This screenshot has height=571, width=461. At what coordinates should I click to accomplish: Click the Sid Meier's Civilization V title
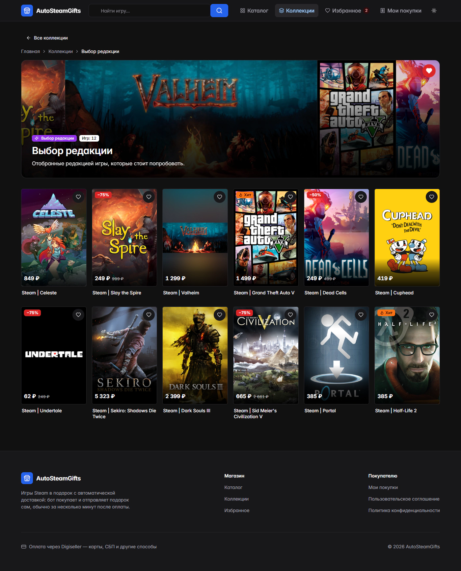pos(255,414)
